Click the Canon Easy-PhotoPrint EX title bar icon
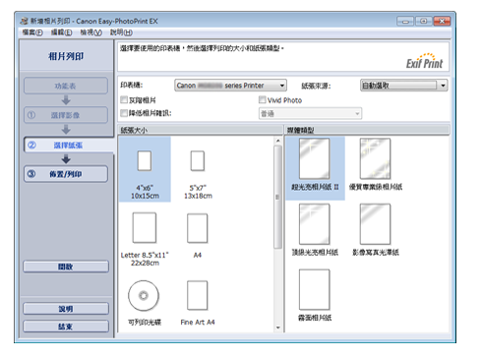The image size is (482, 358). pyautogui.click(x=24, y=22)
